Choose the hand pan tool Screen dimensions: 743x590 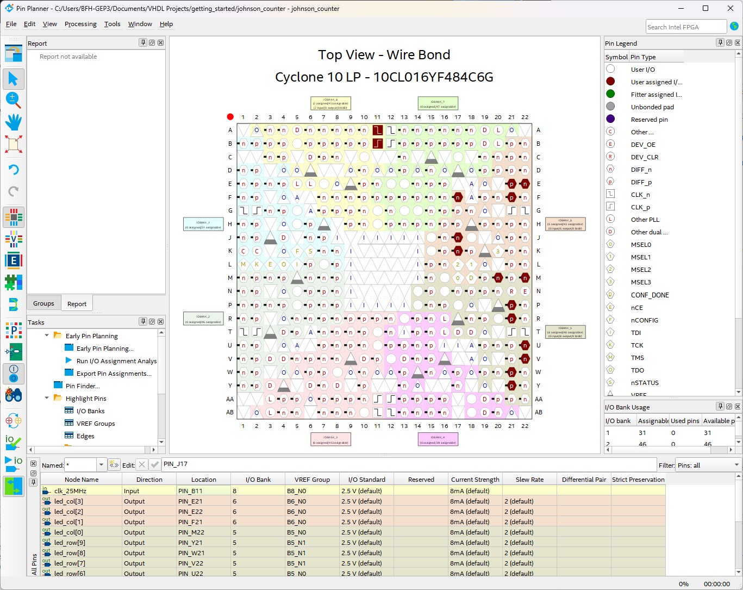14,122
